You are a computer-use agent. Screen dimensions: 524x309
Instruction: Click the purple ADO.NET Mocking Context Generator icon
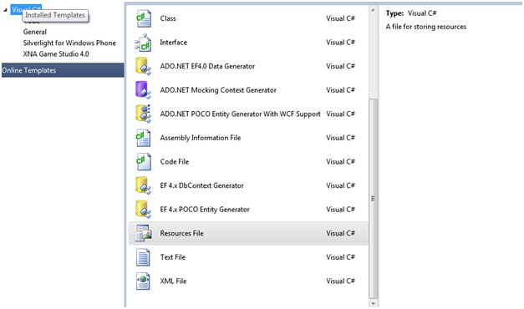[x=144, y=90]
